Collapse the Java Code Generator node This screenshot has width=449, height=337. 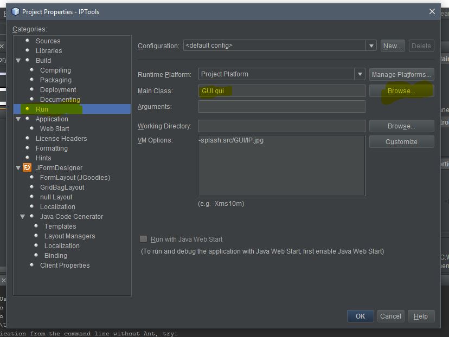click(22, 217)
